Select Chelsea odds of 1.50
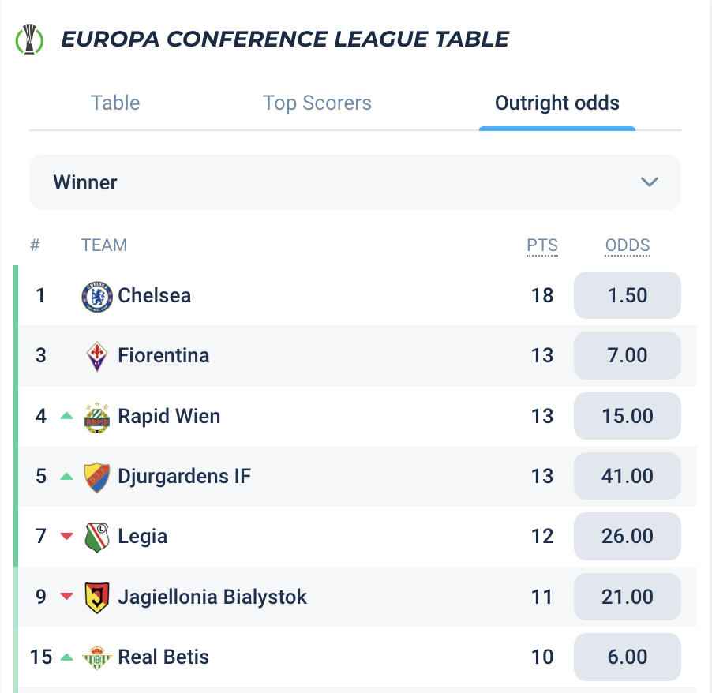712x693 pixels. click(x=627, y=296)
